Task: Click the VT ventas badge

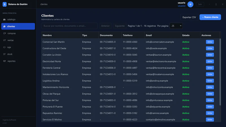Action: coord(5,40)
